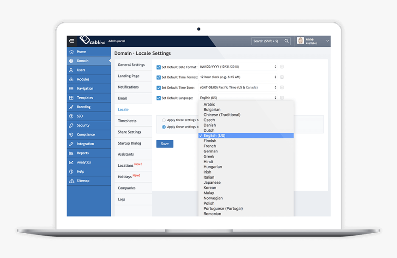Click the Analytics graph icon
The width and height of the screenshot is (397, 258).
72,162
